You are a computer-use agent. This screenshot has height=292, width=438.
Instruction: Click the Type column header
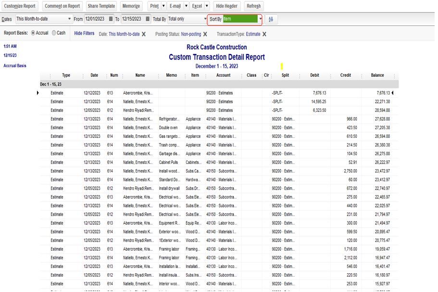click(x=66, y=75)
